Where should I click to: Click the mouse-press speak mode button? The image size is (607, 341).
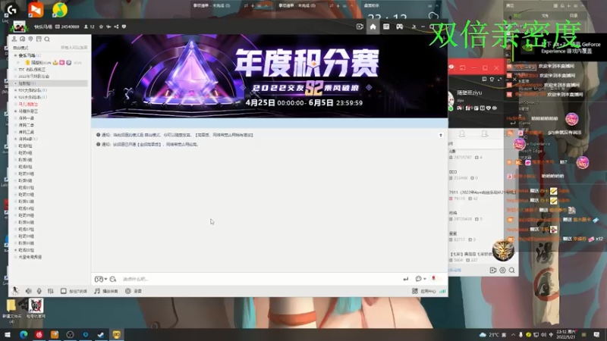pyautogui.click(x=74, y=291)
